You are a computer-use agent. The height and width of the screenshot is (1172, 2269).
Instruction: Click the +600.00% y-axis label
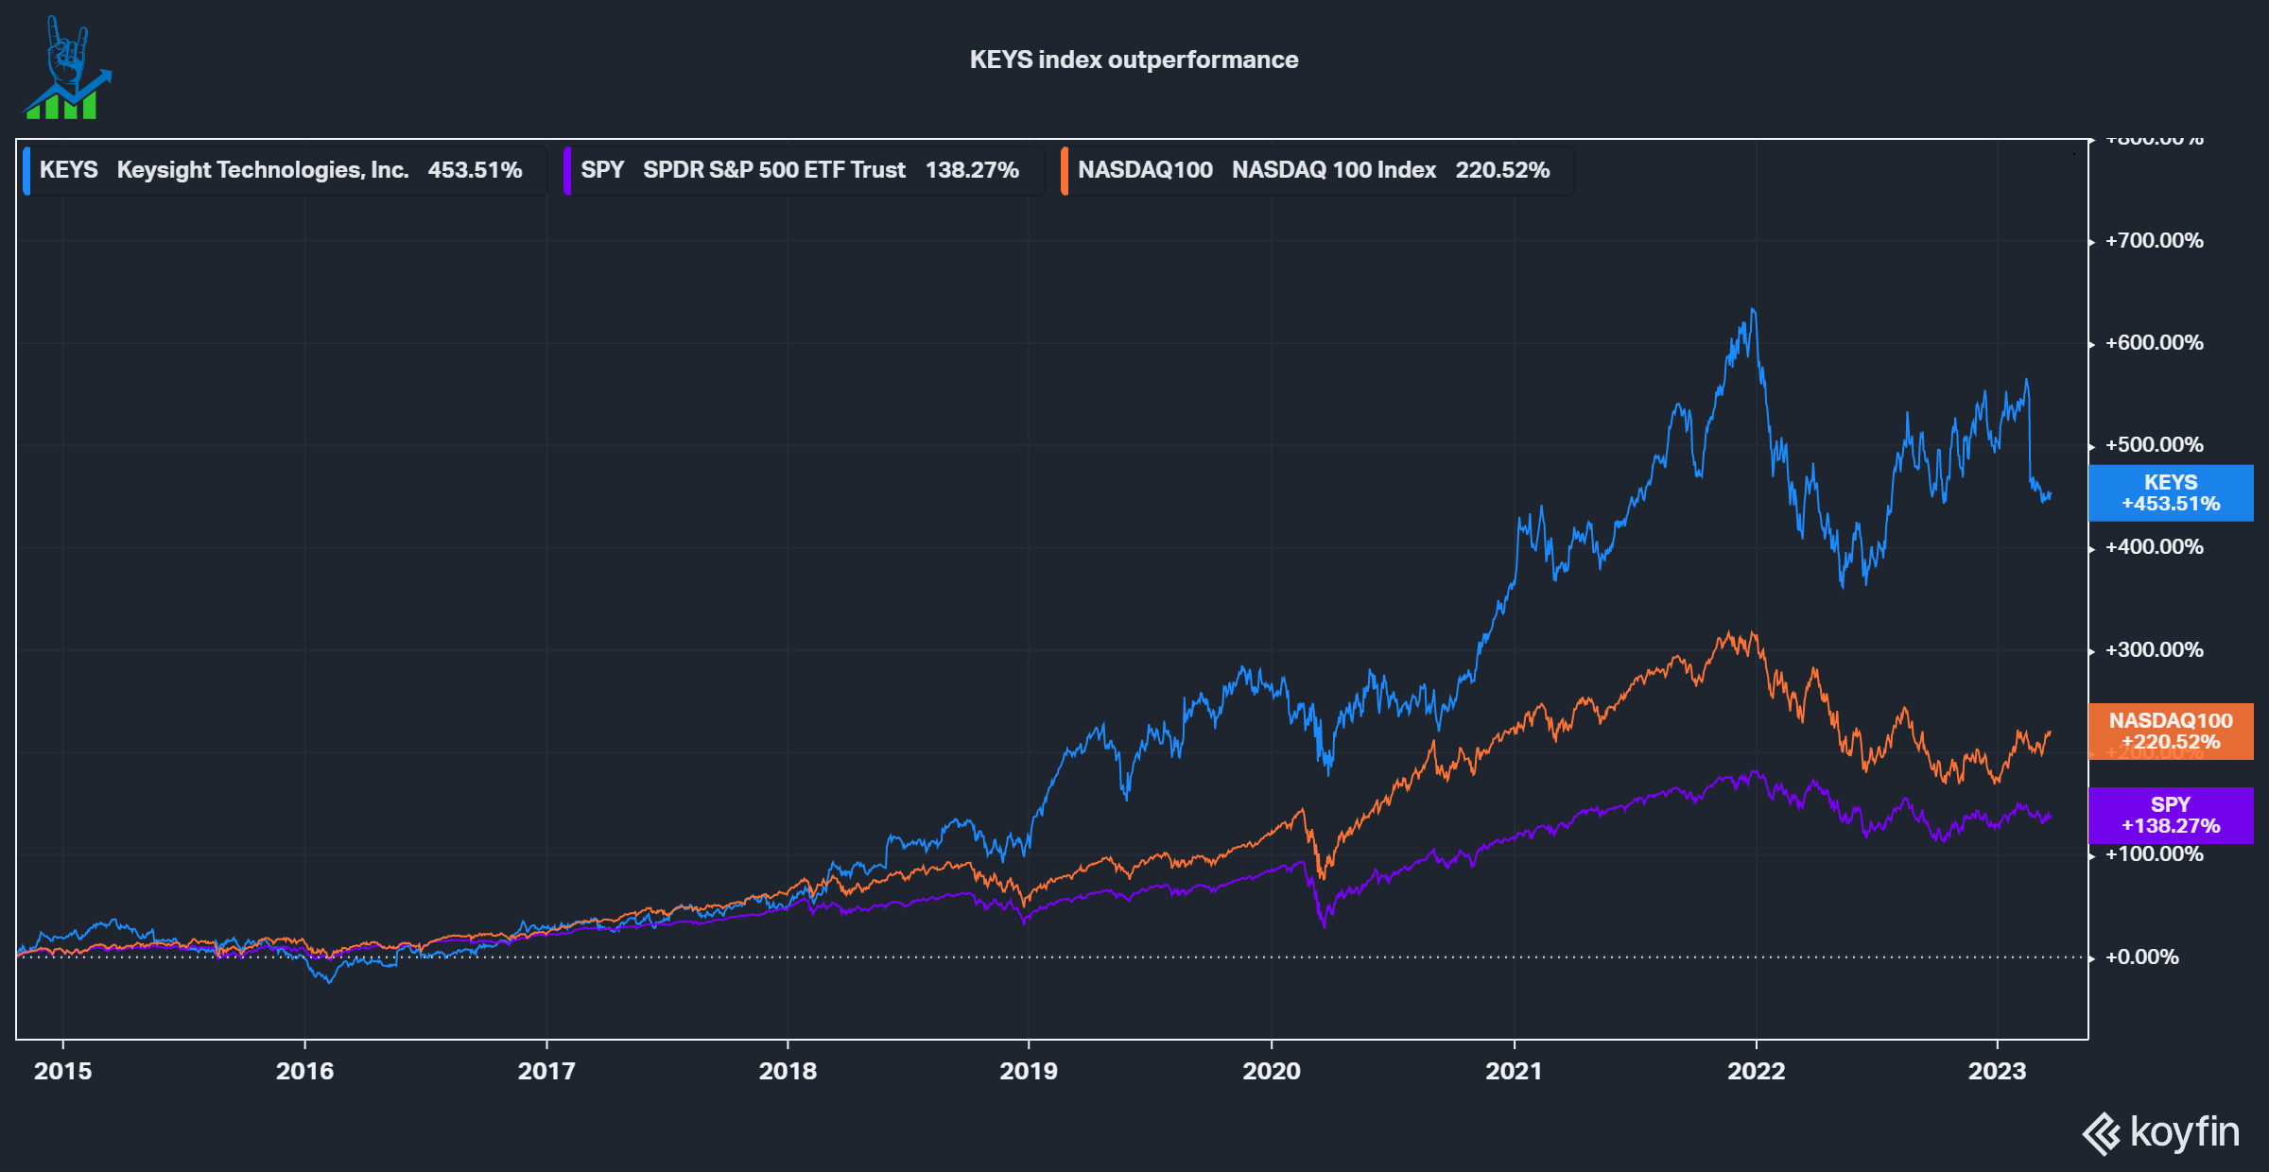[2154, 342]
